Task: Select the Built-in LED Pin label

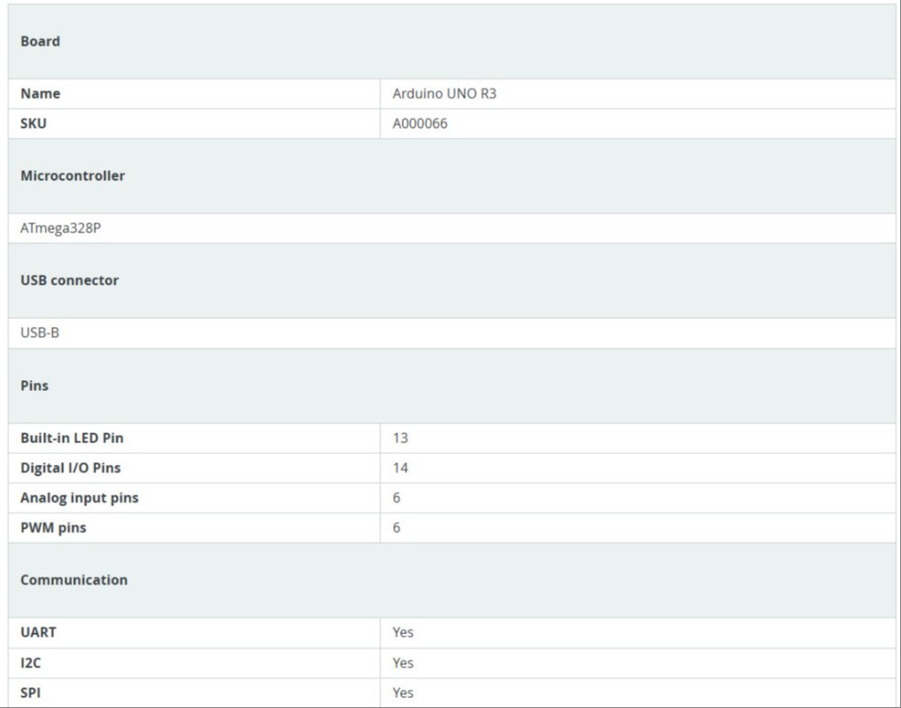Action: click(x=72, y=438)
